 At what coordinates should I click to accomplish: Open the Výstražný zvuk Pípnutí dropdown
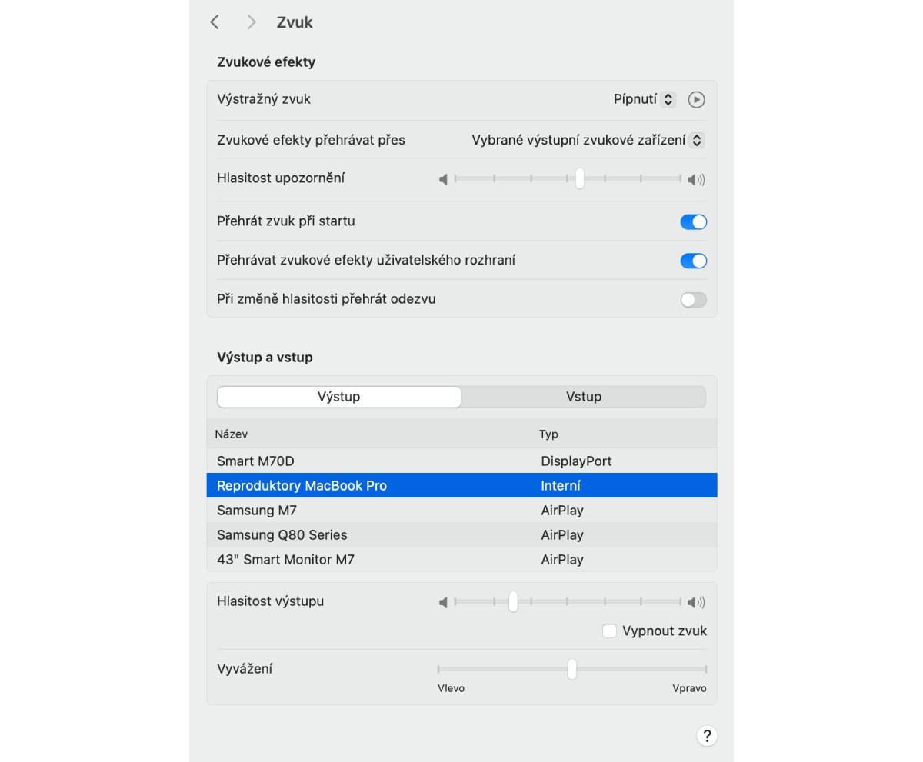(645, 99)
